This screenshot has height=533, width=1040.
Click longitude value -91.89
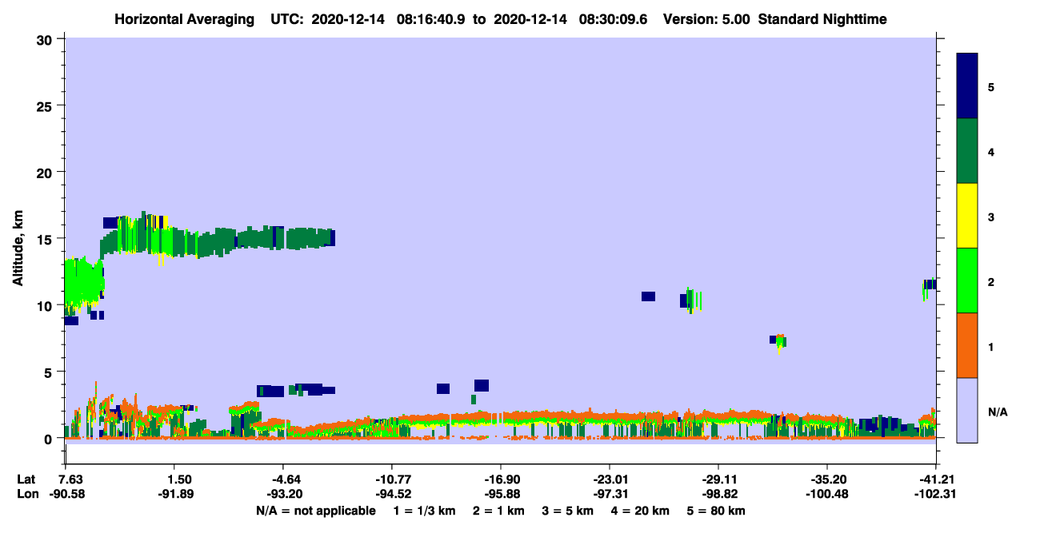coord(175,494)
